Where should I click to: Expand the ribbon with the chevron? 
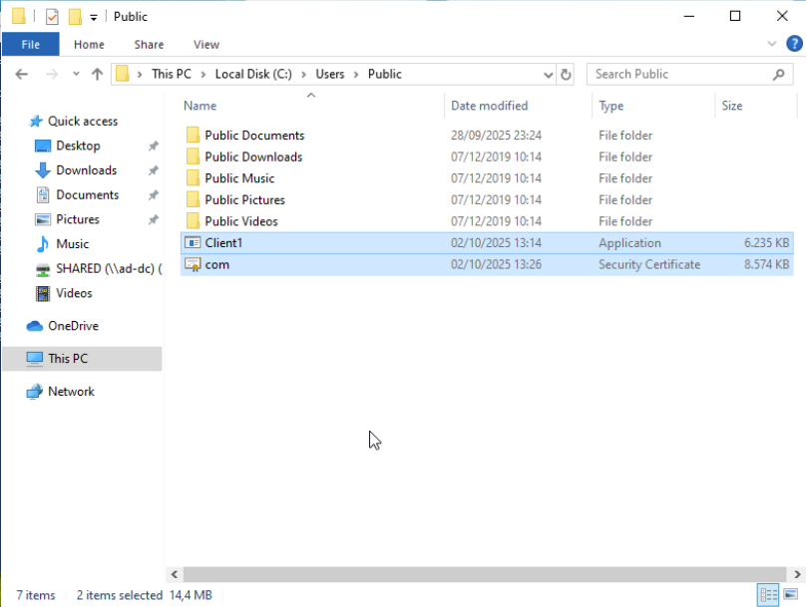[x=773, y=44]
